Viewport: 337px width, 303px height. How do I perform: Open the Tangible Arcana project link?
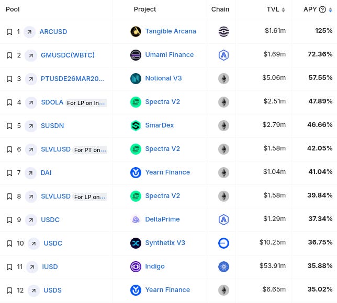coord(171,31)
